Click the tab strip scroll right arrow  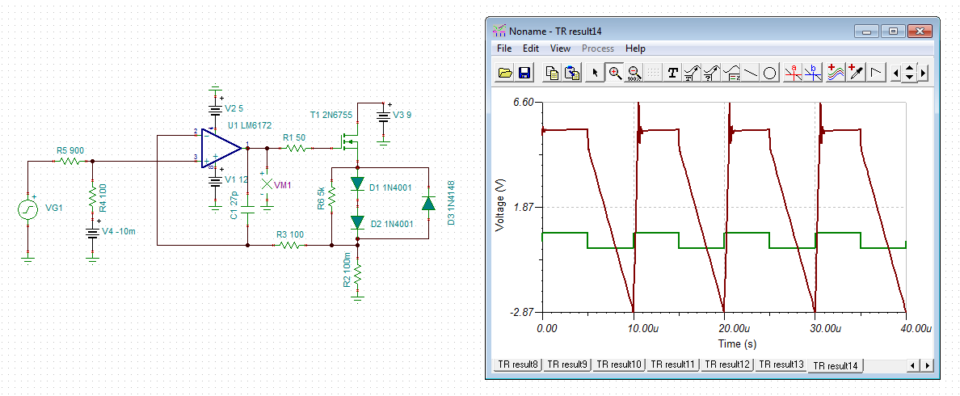926,365
